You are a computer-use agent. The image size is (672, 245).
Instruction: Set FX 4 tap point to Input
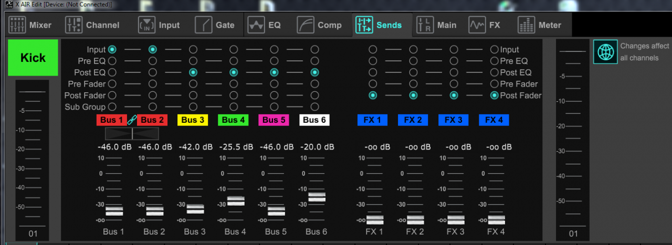(494, 49)
